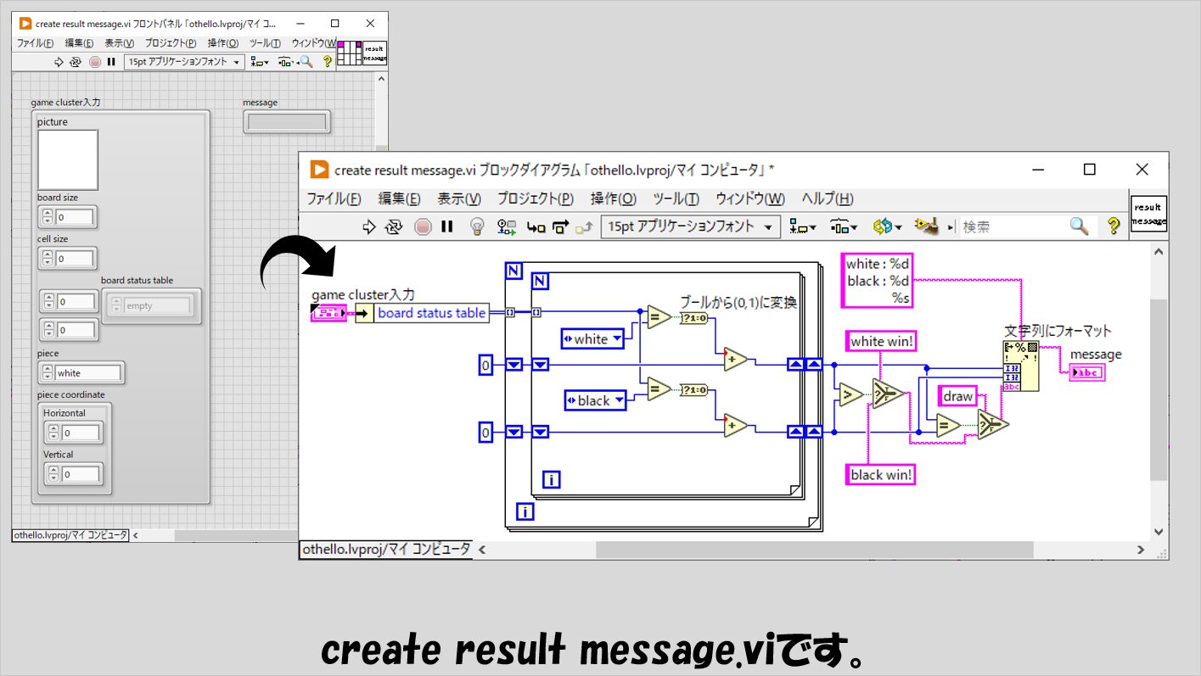Image resolution: width=1201 pixels, height=676 pixels.
Task: Expand the Align Objects dropdown in block diagram
Action: click(x=801, y=226)
